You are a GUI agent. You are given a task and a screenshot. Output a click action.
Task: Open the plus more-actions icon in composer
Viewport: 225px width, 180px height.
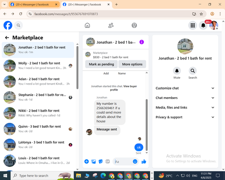(86, 162)
